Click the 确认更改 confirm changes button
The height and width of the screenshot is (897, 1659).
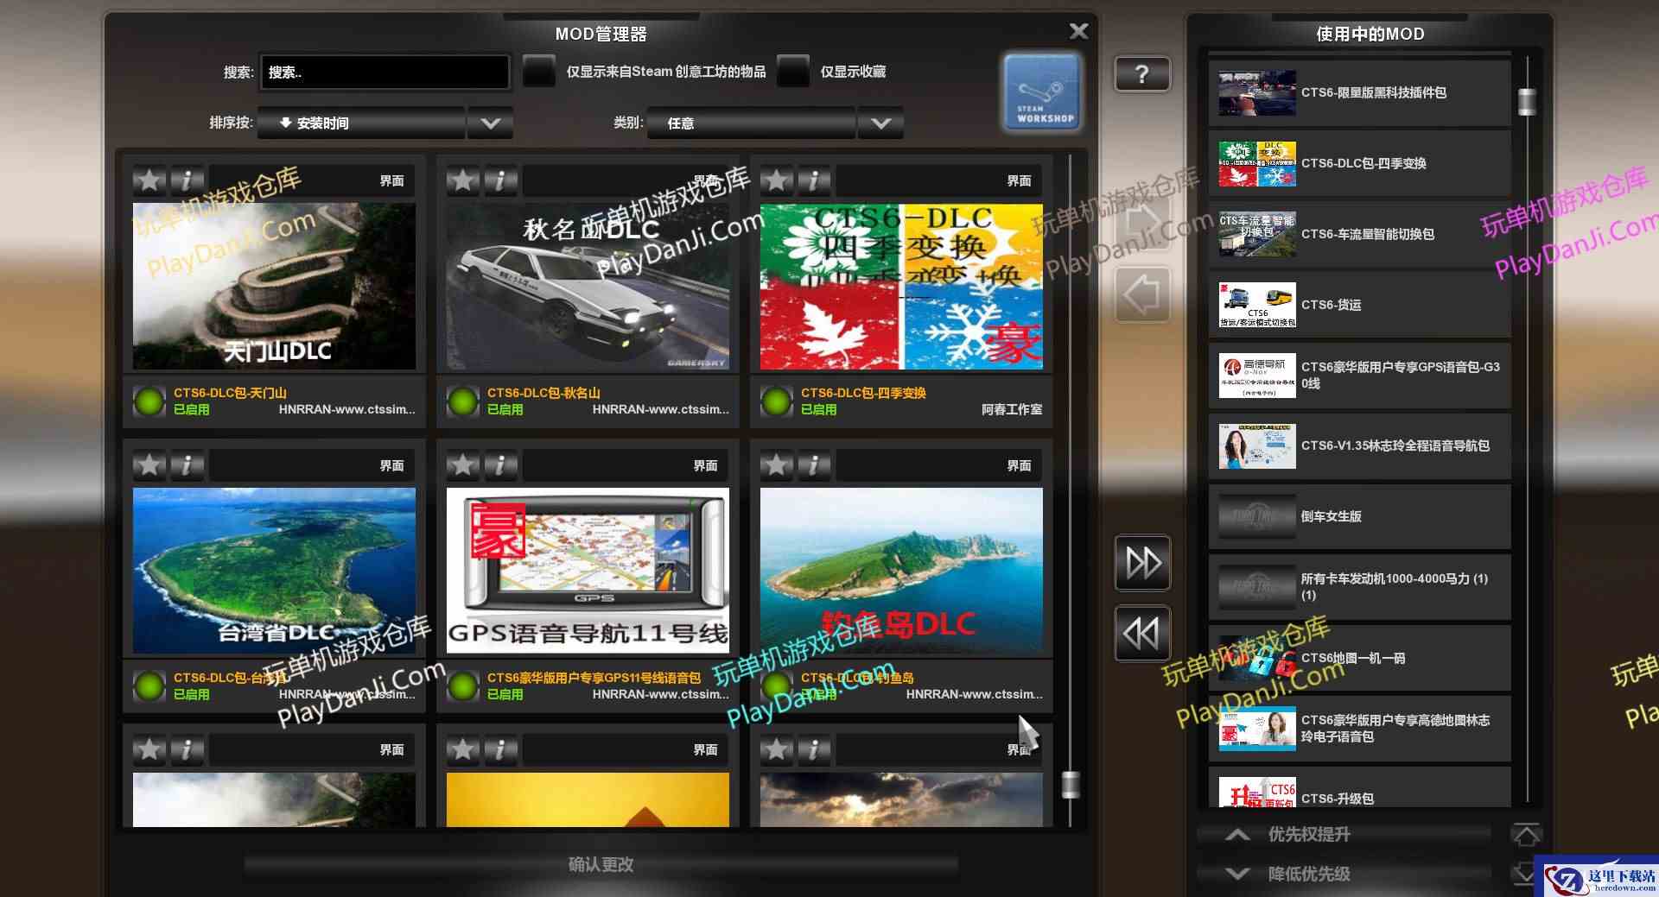point(601,864)
